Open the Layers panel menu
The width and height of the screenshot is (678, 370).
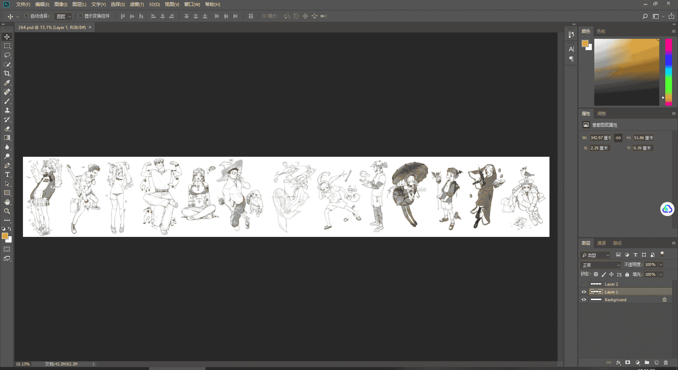tap(673, 243)
